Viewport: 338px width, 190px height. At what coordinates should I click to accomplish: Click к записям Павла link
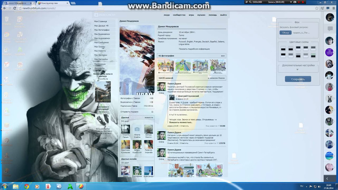pos(216,78)
